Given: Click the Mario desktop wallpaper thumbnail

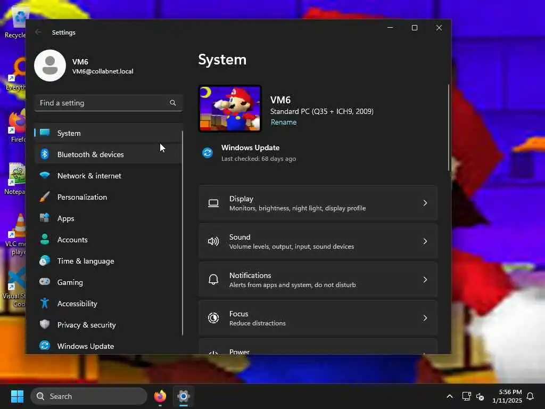Looking at the screenshot, I should 230,109.
